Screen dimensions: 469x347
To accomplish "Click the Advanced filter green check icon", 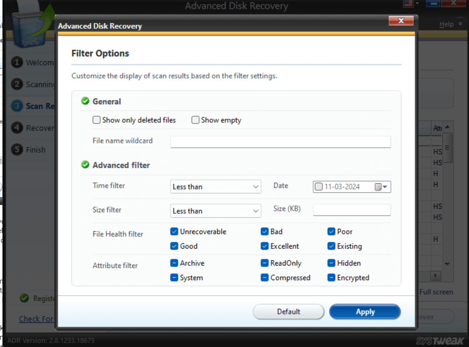I will [x=85, y=165].
